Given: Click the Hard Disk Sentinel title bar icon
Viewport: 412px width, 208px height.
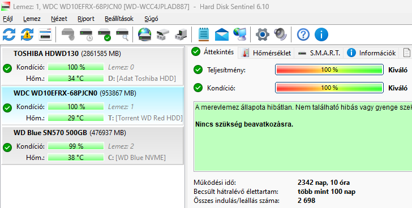Looking at the screenshot, I should tap(6, 6).
